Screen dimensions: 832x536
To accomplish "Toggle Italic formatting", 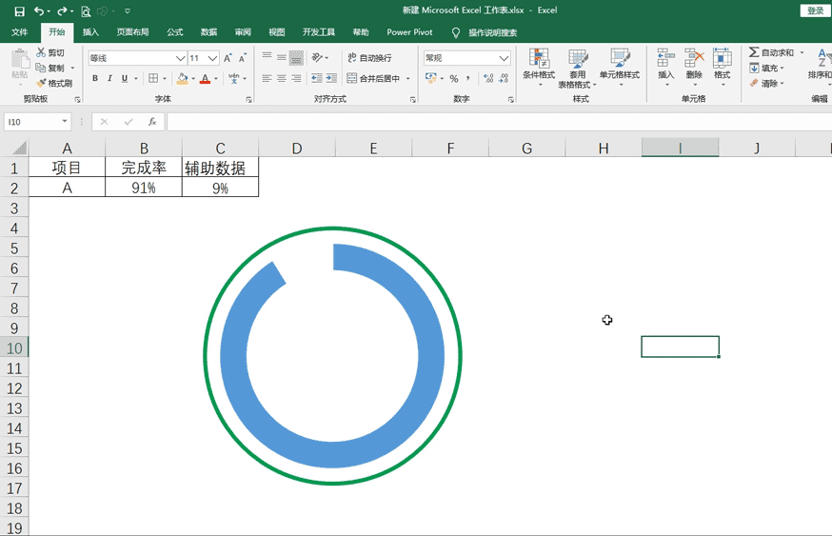I will point(109,78).
